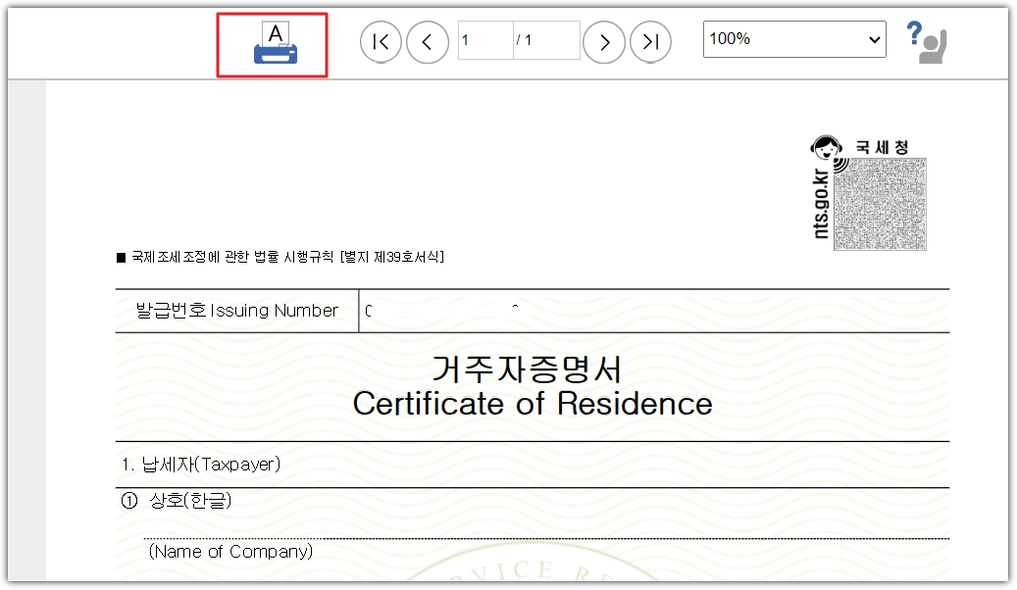Viewport: 1017px width, 590px height.
Task: Jump to the first page
Action: click(x=381, y=41)
